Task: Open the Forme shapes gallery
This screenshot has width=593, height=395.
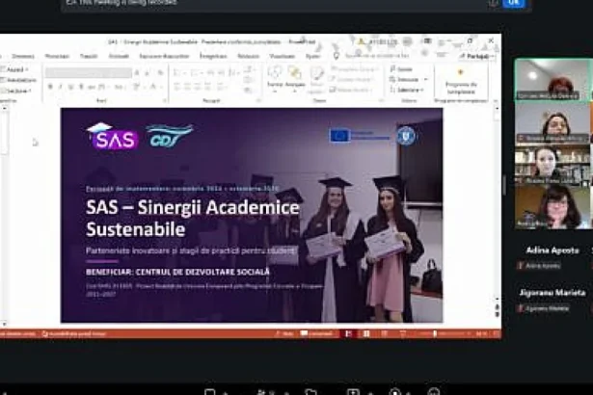Action: coord(275,77)
